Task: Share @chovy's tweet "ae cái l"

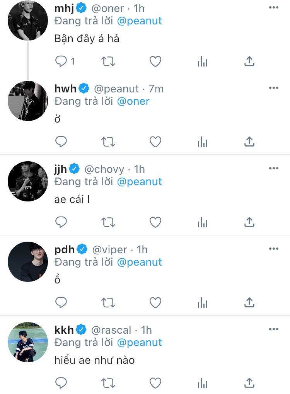Action: (249, 222)
